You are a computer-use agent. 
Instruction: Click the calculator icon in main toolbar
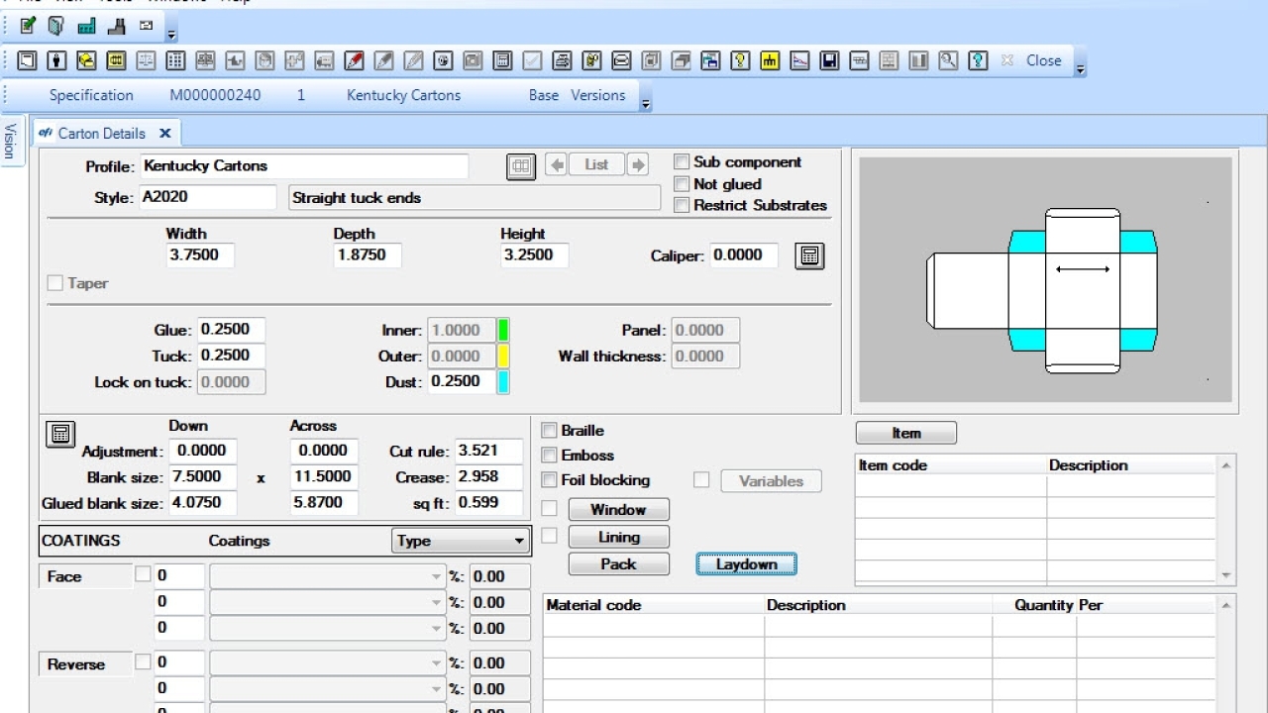(502, 60)
